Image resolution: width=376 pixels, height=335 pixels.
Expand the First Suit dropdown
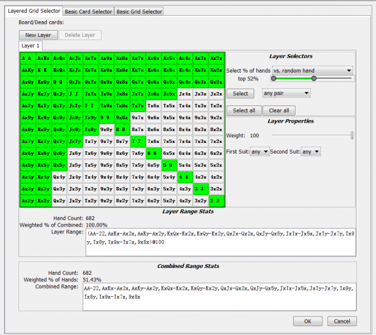click(259, 152)
